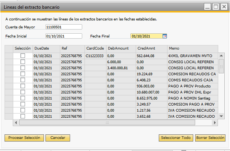Screen dimensions: 230x151
Task: Click the 3.400.000,81 debit amount cell
Action: click(121, 68)
